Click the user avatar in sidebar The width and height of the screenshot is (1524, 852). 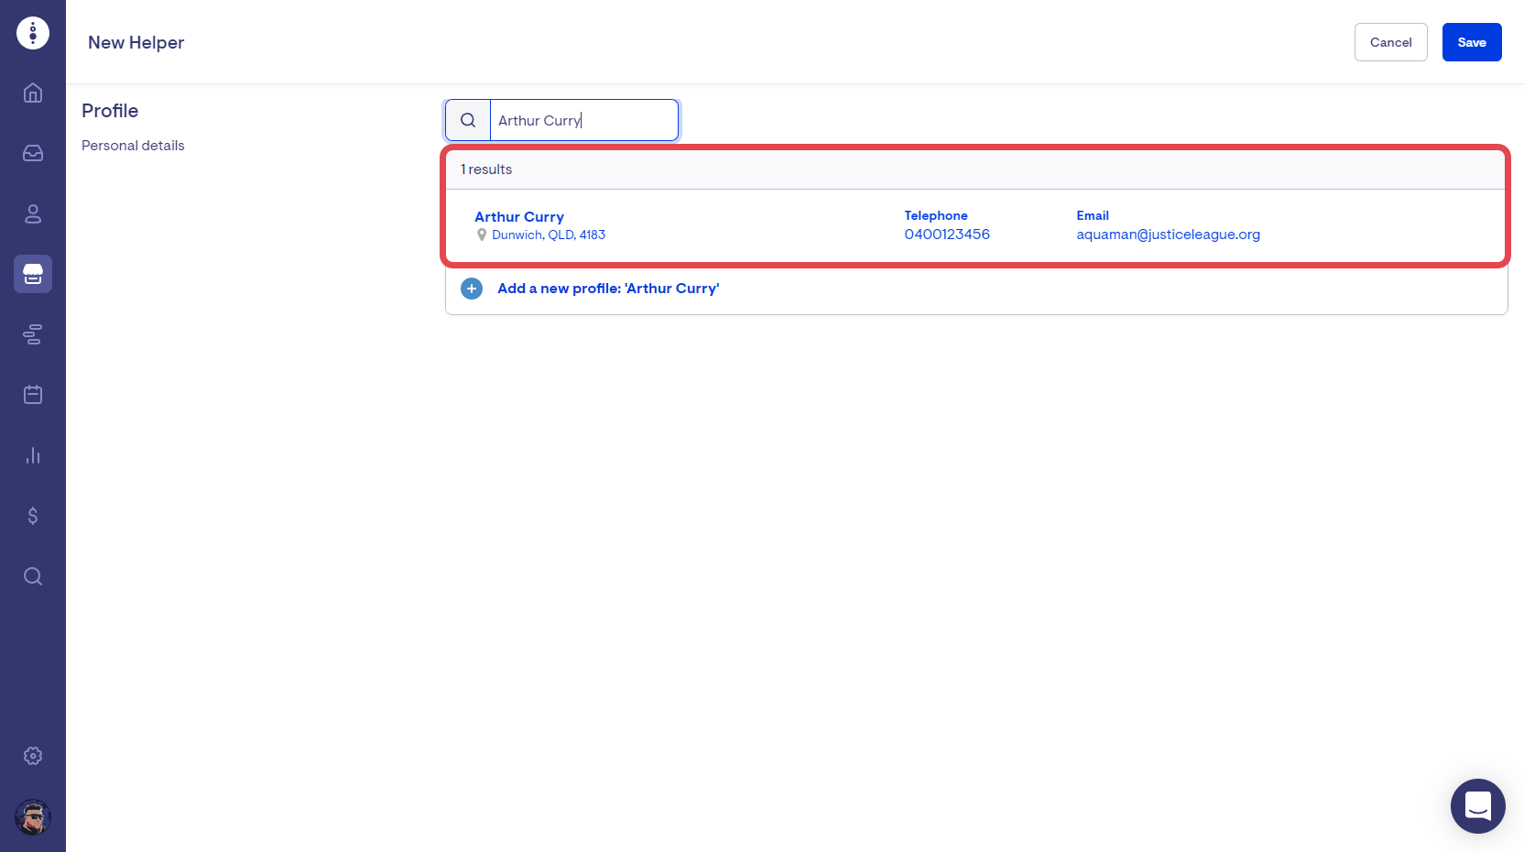[x=33, y=817]
